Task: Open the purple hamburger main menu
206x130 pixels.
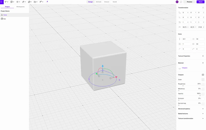Action: [x=2, y=2]
